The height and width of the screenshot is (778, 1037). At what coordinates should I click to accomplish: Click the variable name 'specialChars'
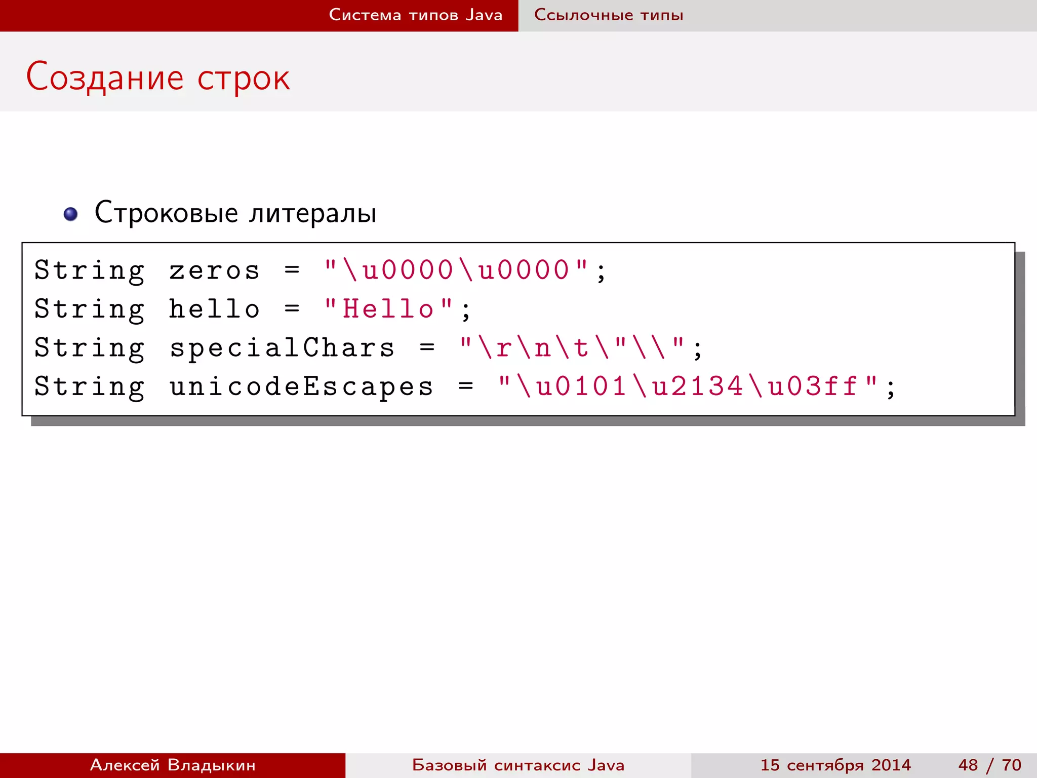tap(282, 348)
